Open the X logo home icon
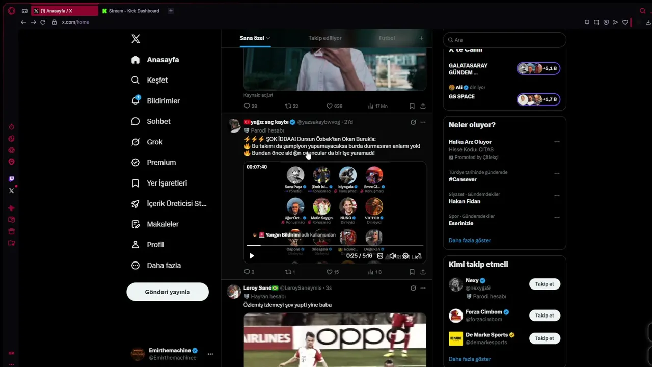Image resolution: width=652 pixels, height=367 pixels. click(135, 39)
